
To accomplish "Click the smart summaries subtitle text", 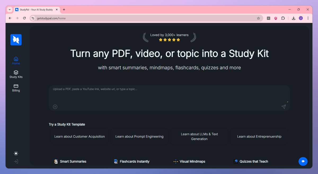I will pos(169,68).
